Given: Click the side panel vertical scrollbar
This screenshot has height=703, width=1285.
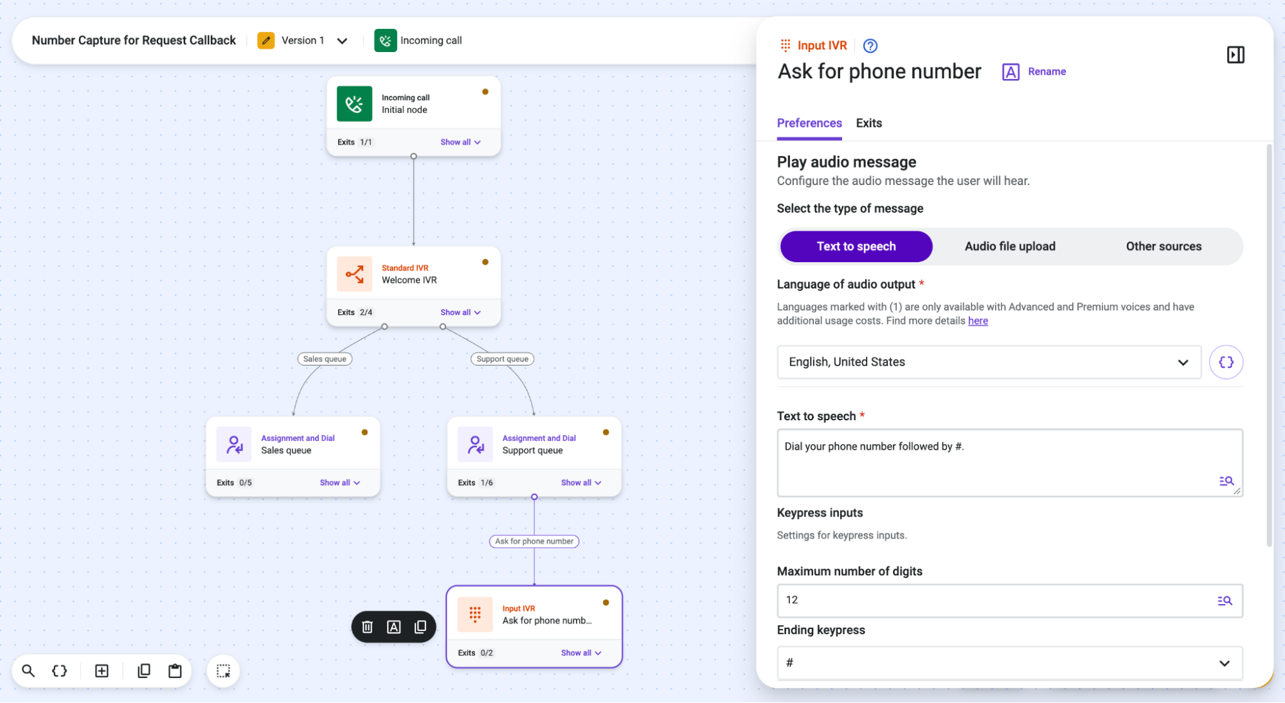Looking at the screenshot, I should tap(1268, 347).
